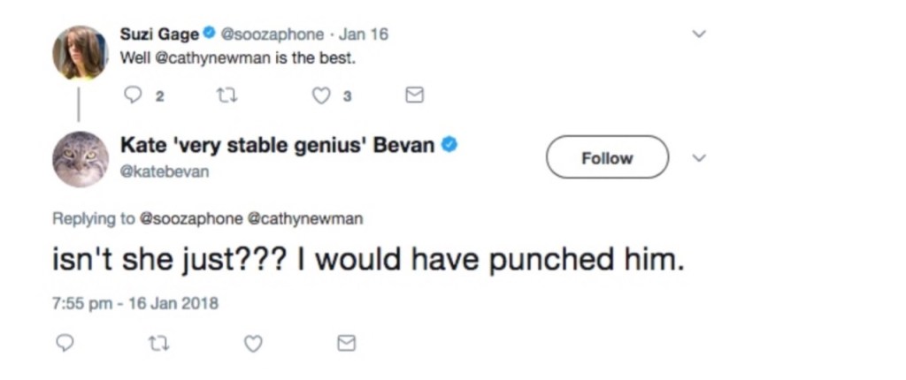
Task: Follow Kate Bevan
Action: coord(607,158)
